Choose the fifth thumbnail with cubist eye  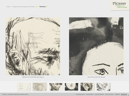click(x=87, y=87)
